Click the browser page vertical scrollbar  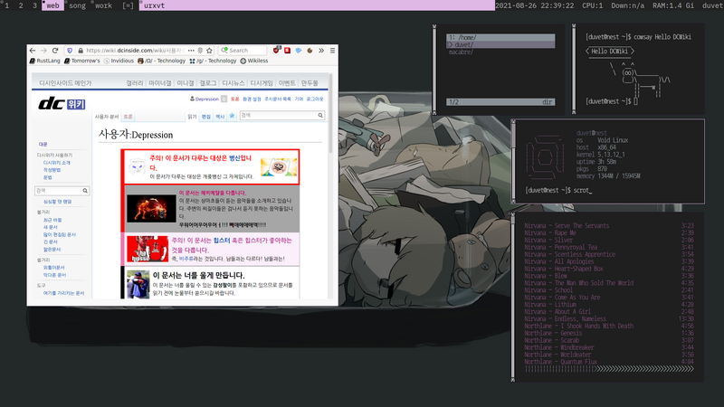(x=330, y=114)
